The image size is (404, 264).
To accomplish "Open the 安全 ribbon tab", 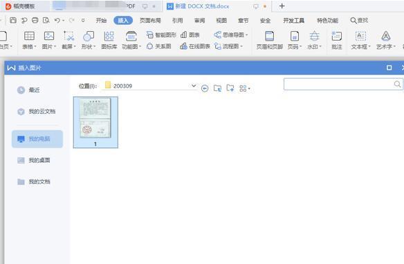I will click(x=265, y=21).
